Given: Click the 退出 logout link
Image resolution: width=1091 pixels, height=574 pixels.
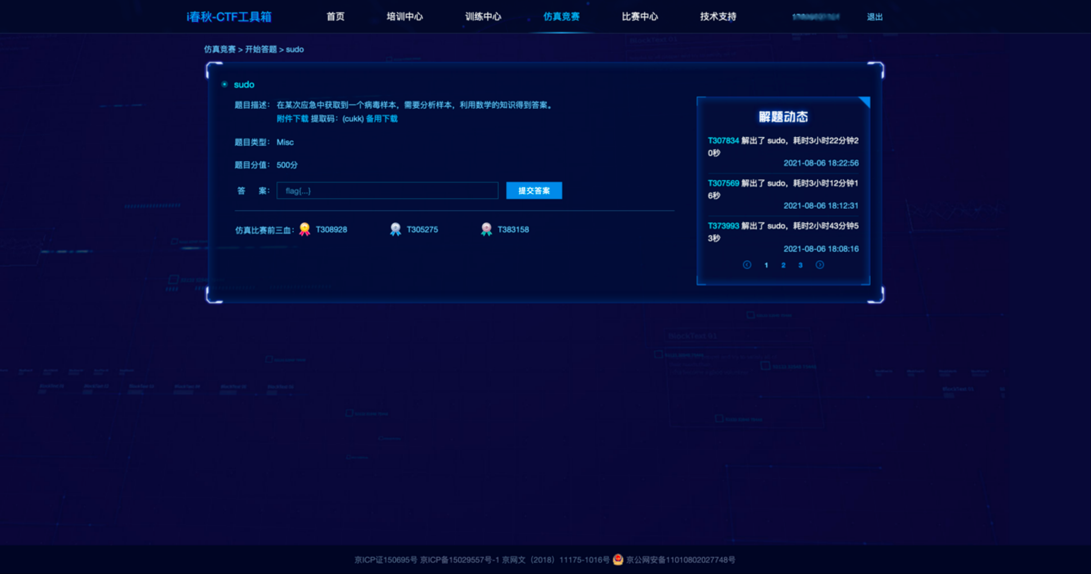Looking at the screenshot, I should coord(874,17).
